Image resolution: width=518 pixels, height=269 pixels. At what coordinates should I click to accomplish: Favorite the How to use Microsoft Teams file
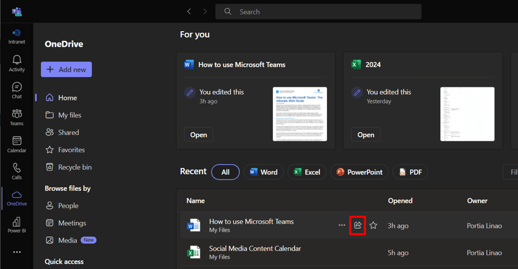tap(374, 225)
